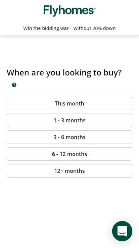Indicate buying in six to twelve months

69,154
